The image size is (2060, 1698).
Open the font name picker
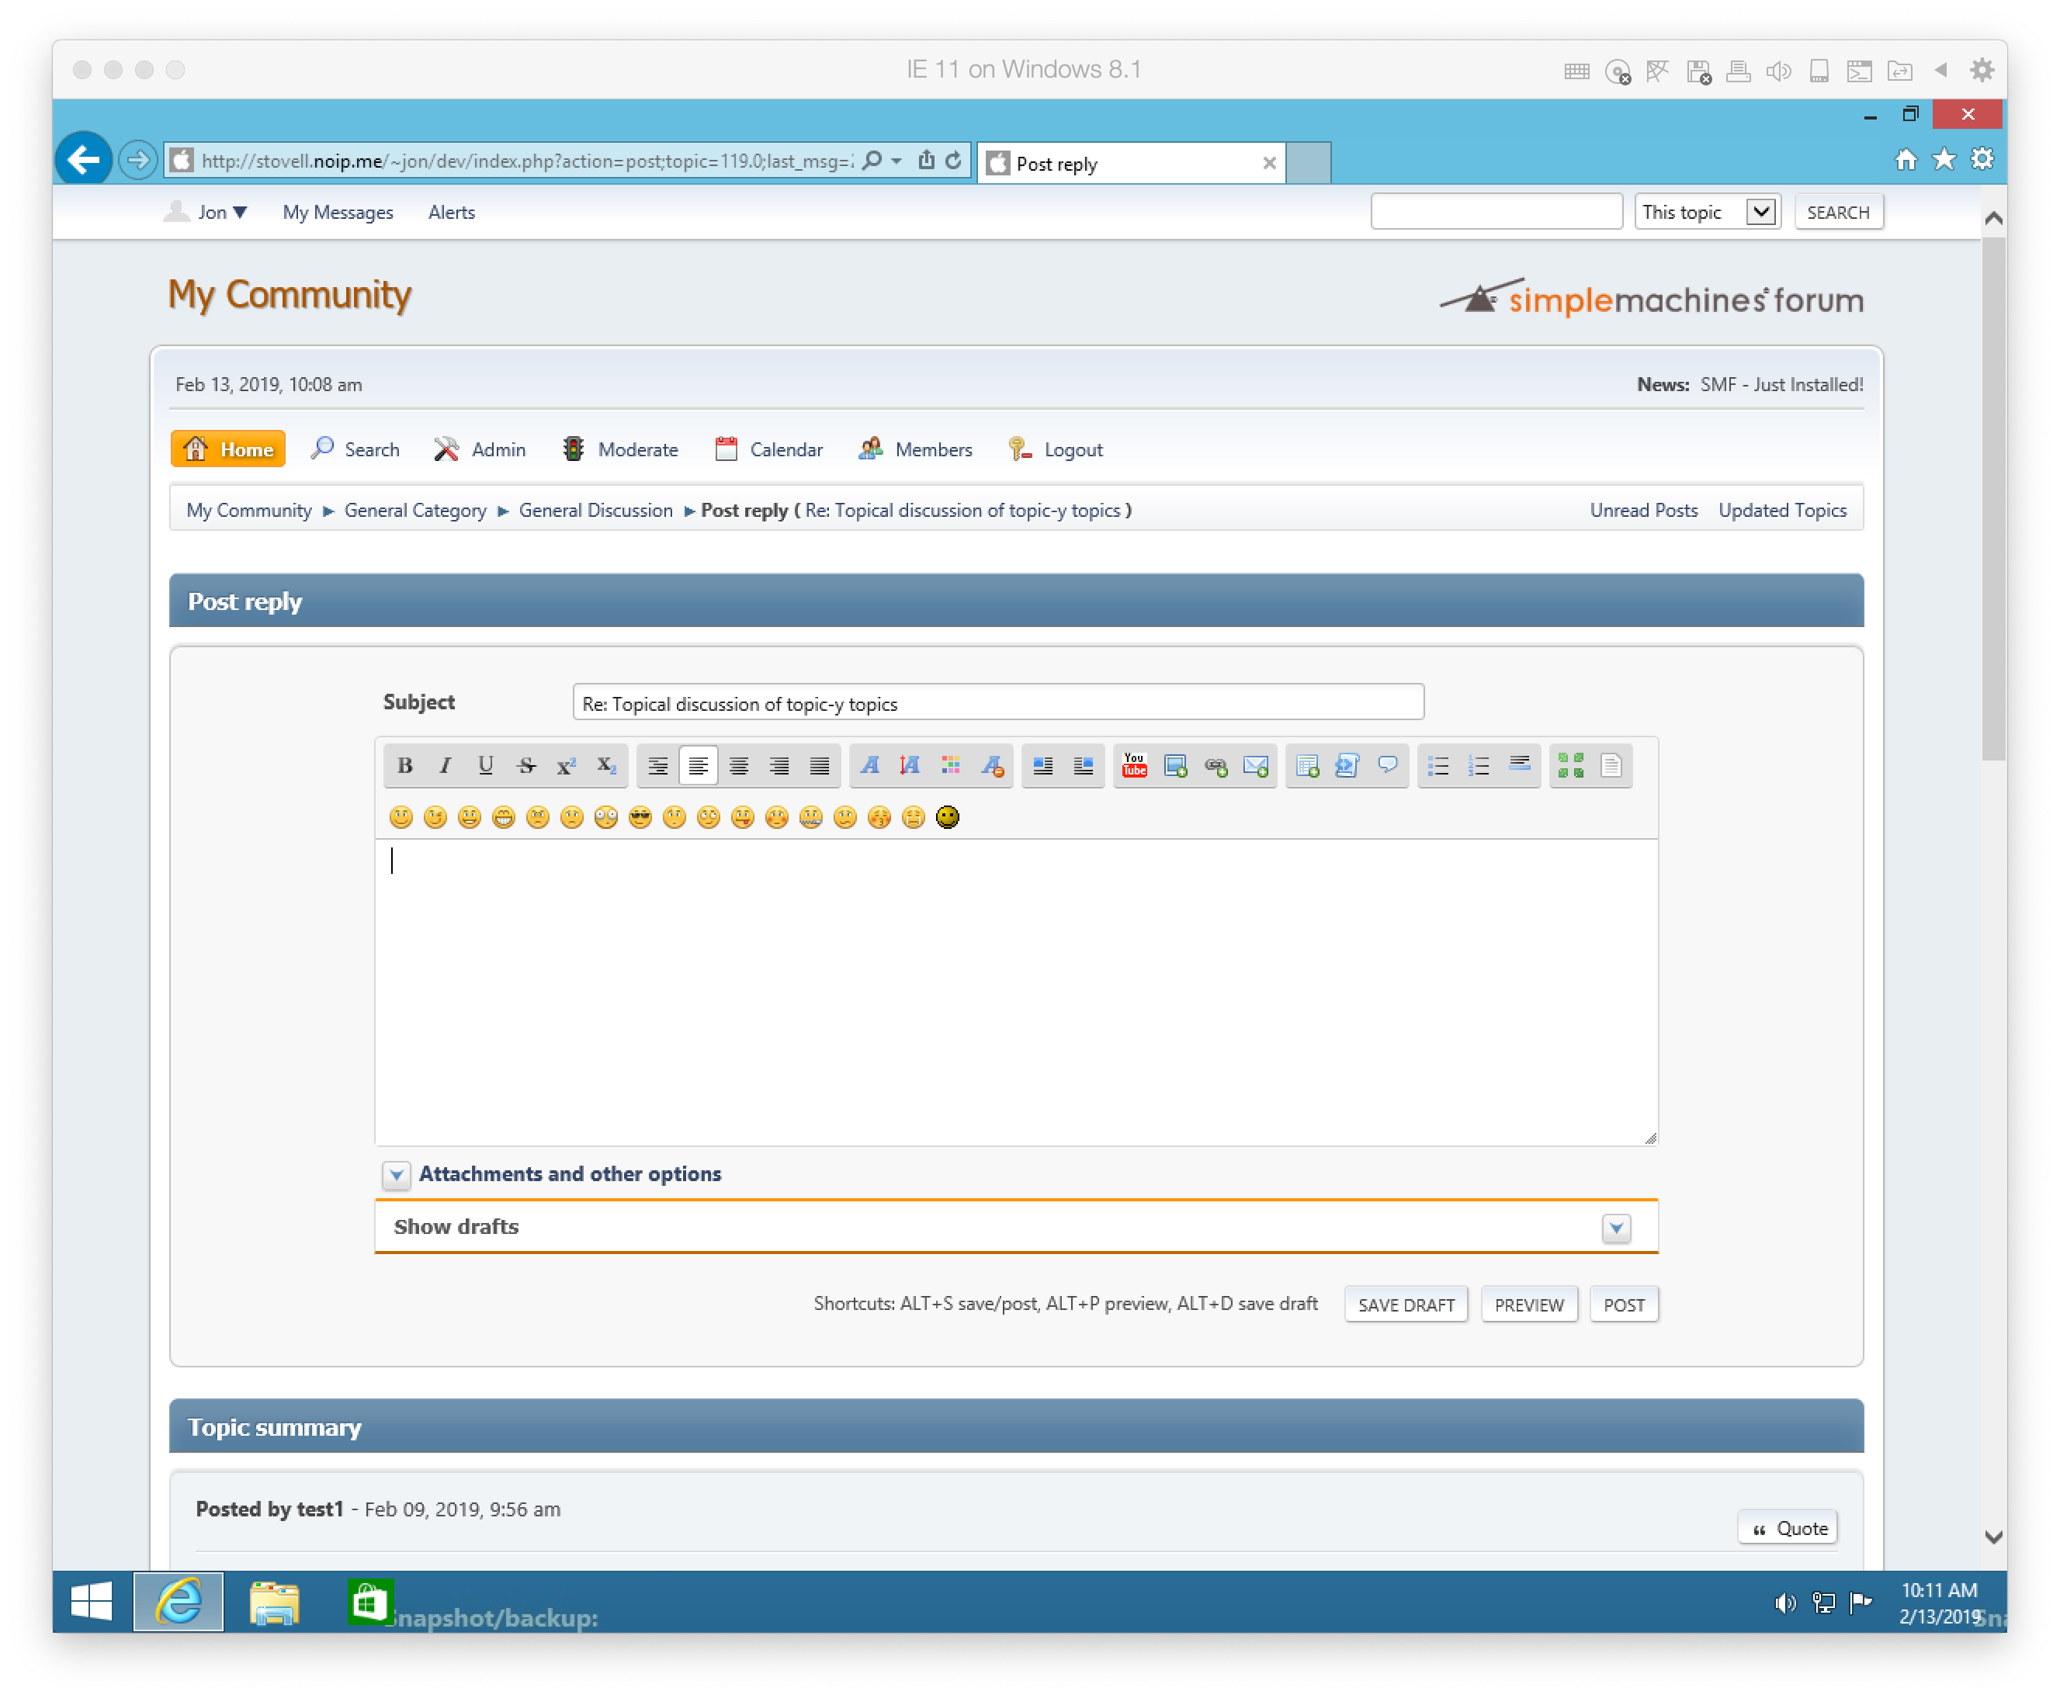869,765
